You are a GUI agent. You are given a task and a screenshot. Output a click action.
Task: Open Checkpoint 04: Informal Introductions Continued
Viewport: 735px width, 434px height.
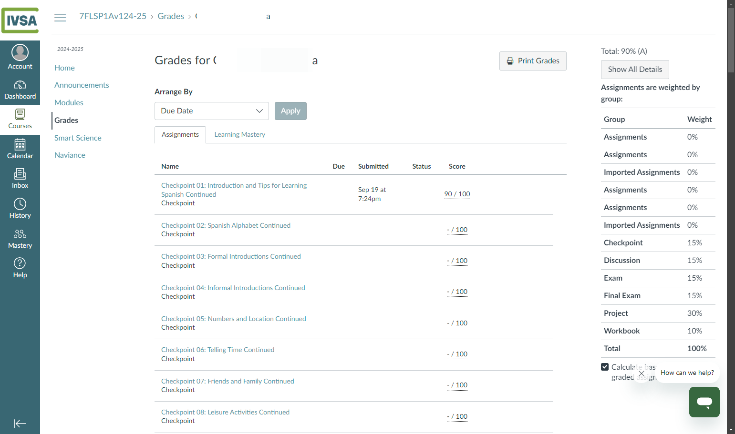tap(233, 288)
